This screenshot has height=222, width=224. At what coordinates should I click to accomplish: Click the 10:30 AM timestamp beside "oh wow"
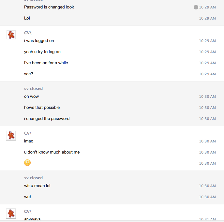point(207,96)
